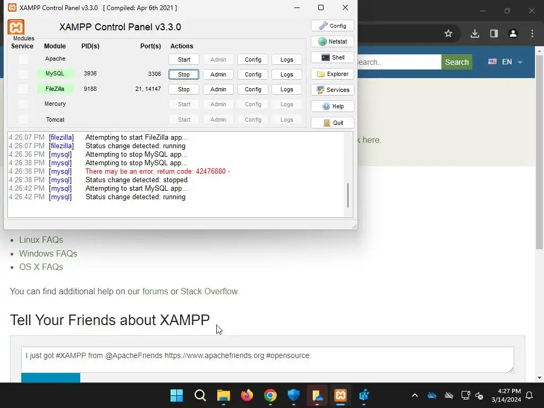
Task: Launch Firefox from taskbar
Action: click(247, 395)
